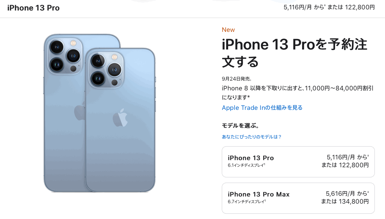
Task: Click the top-left camera lens of the smaller iPhone
Action: (98, 61)
